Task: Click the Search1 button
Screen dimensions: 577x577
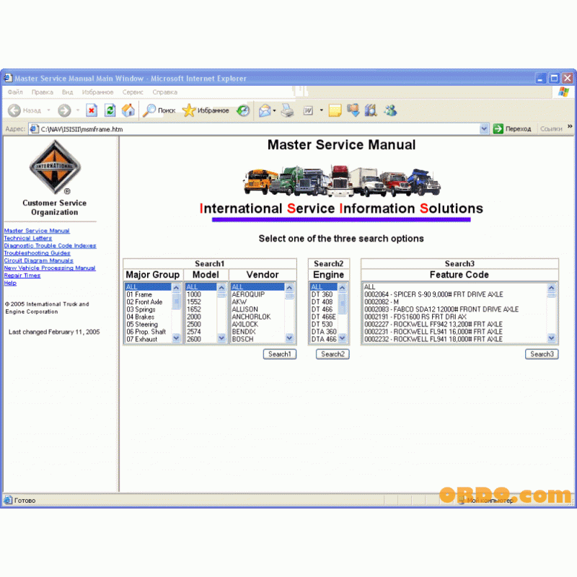Action: click(x=280, y=354)
